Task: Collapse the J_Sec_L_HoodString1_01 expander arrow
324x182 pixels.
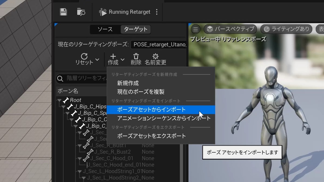Action: tap(79, 171)
